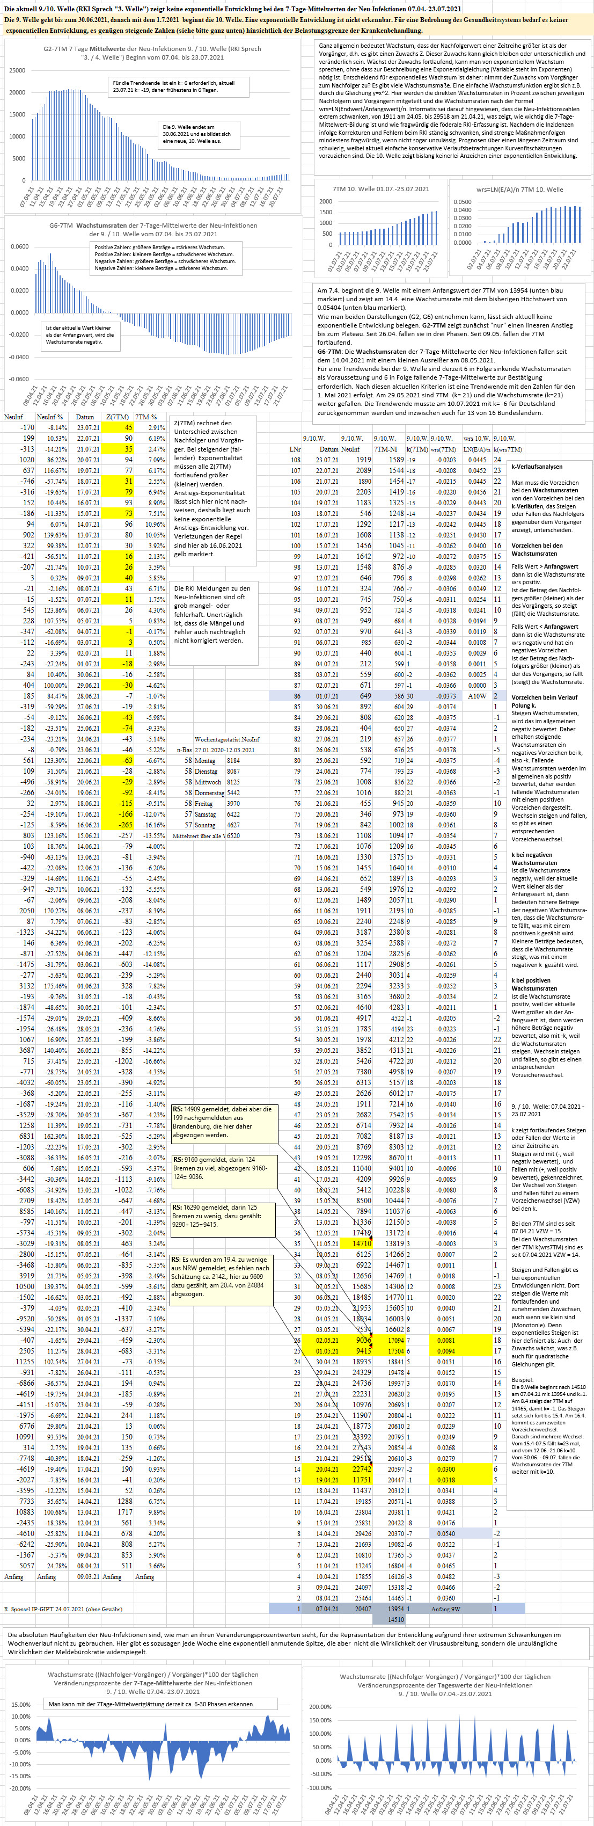Click the 'Vorzeichen beim Verlauf Polung k.' heading
This screenshot has width=594, height=1826.
click(x=545, y=701)
